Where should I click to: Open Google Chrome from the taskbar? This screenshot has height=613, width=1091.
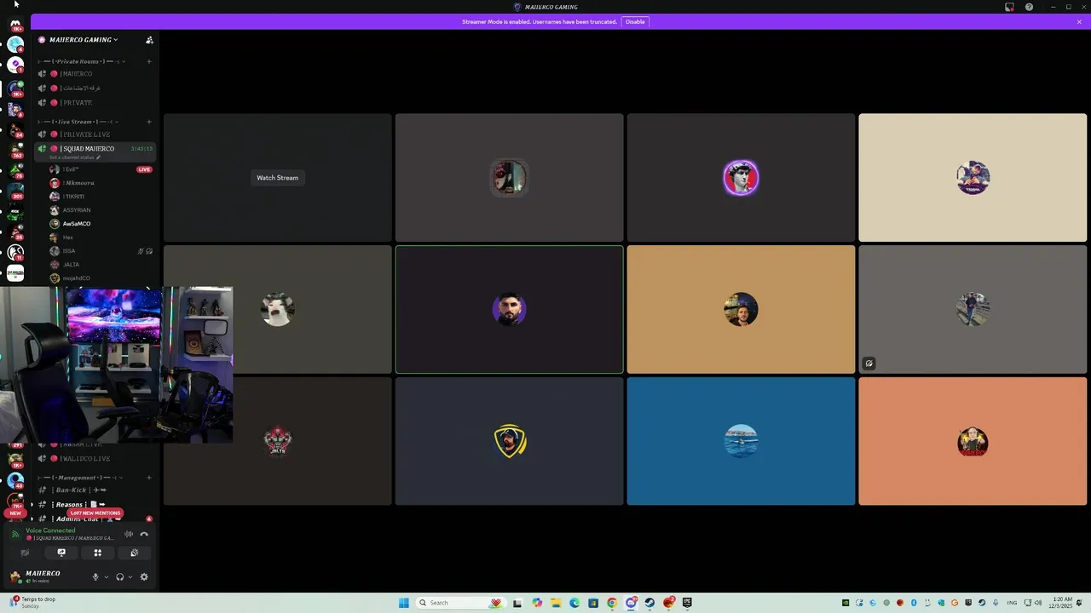pyautogui.click(x=612, y=603)
